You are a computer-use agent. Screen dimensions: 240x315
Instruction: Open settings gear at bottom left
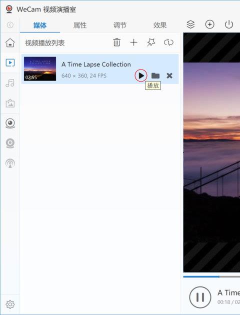(10, 304)
